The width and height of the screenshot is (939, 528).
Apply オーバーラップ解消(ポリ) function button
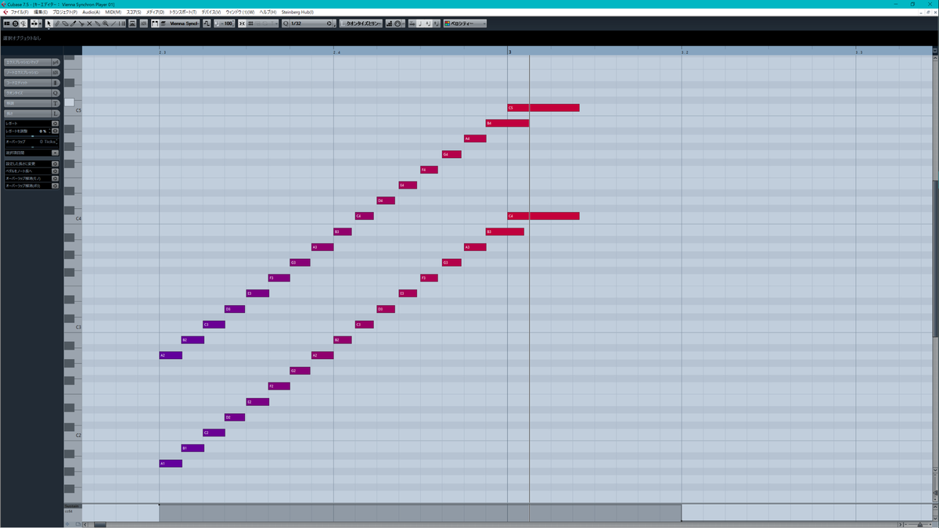tap(55, 186)
